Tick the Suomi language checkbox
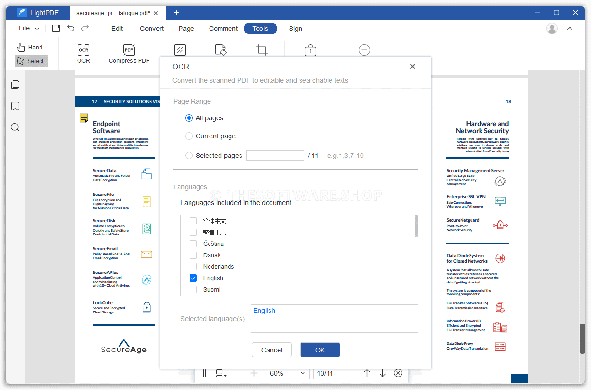 tap(193, 289)
